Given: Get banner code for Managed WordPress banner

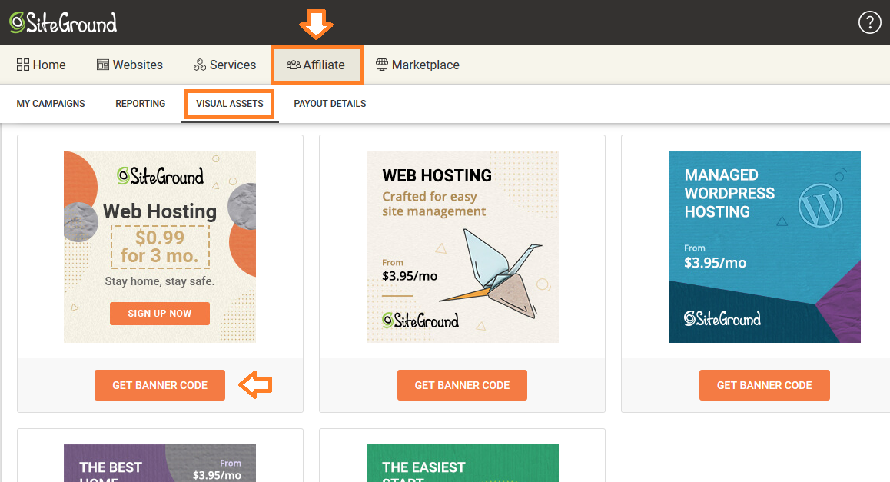Looking at the screenshot, I should pos(764,385).
